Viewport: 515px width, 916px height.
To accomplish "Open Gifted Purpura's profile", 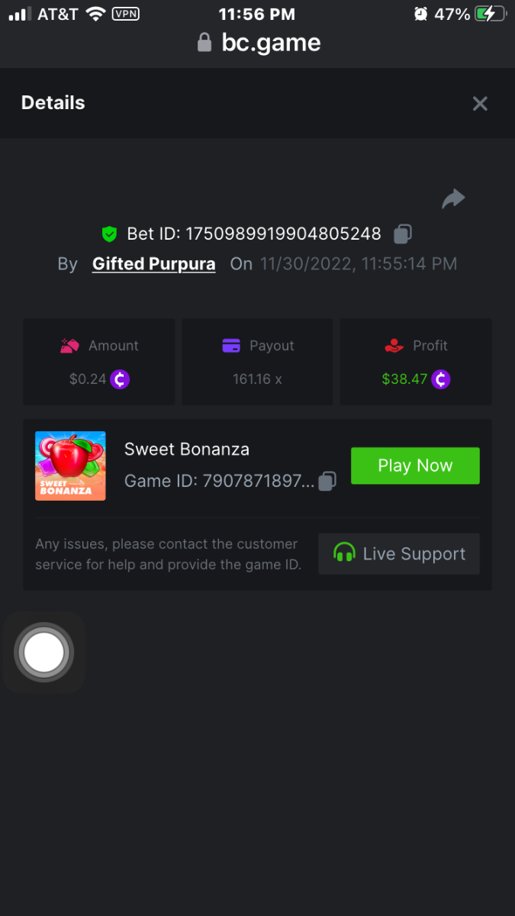I will [x=153, y=264].
